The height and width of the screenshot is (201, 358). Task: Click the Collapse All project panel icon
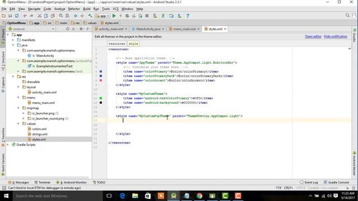coord(73,29)
